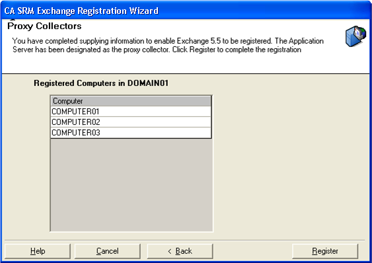Select the COMPUTER02 row
This screenshot has width=372, height=263.
point(131,122)
